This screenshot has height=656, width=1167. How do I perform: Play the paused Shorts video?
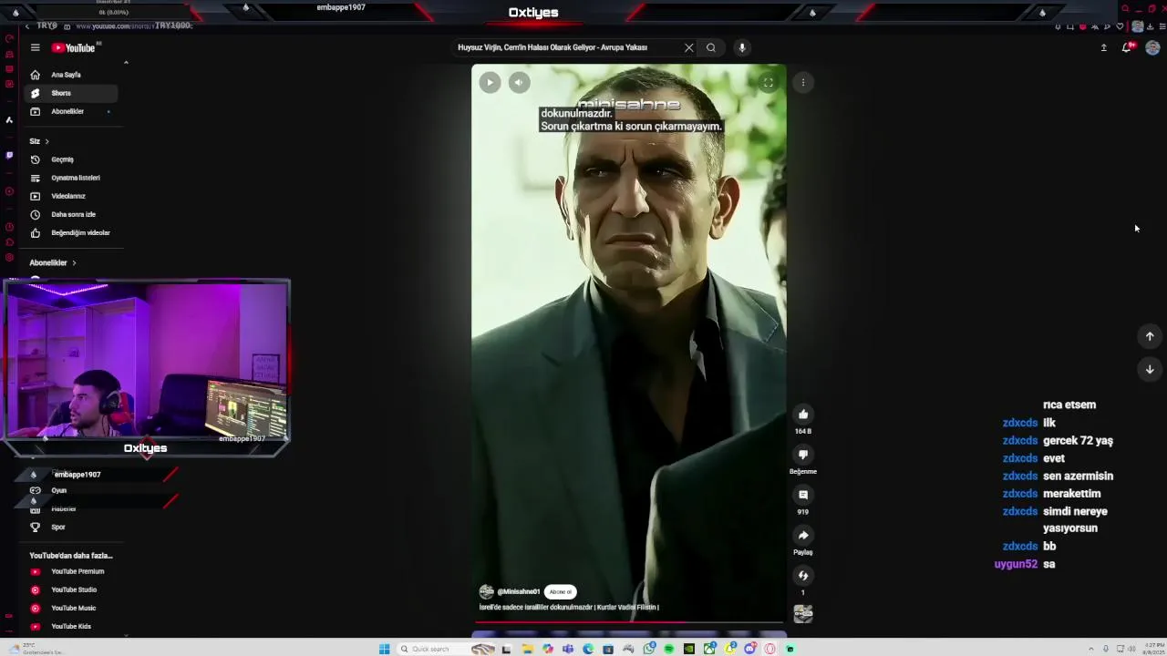pyautogui.click(x=490, y=82)
